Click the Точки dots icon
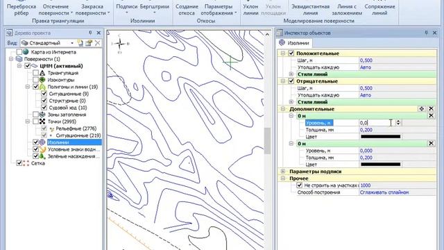This screenshot has width=444, height=250. point(42,122)
